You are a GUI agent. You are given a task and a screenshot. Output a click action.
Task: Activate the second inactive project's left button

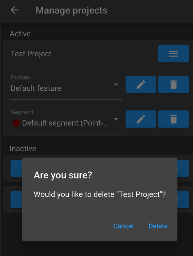16,199
